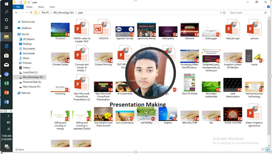This screenshot has width=272, height=154.
Task: Open Action Center notifications icon
Action: (x=6, y=146)
